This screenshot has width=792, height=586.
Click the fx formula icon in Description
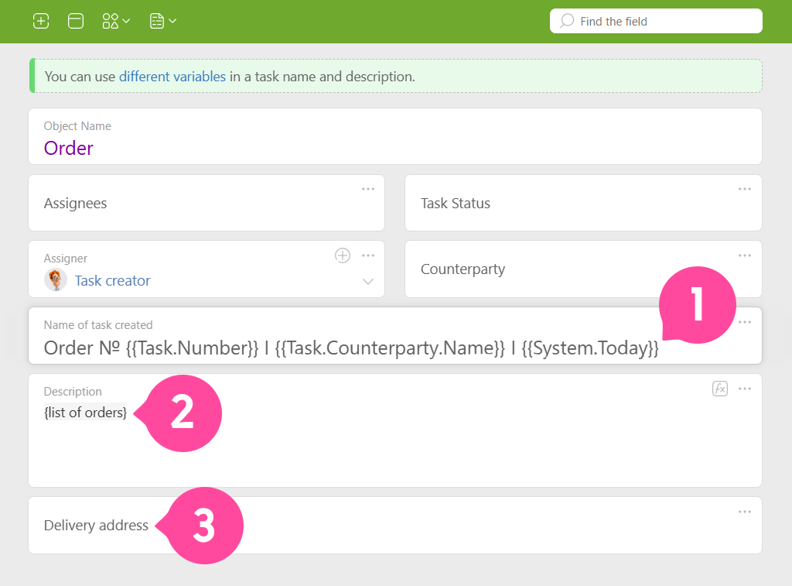pos(720,389)
